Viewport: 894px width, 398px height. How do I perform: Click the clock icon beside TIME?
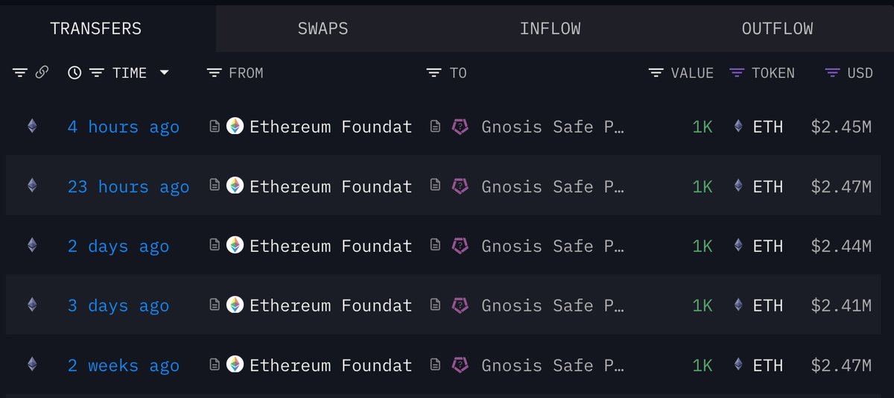[74, 72]
